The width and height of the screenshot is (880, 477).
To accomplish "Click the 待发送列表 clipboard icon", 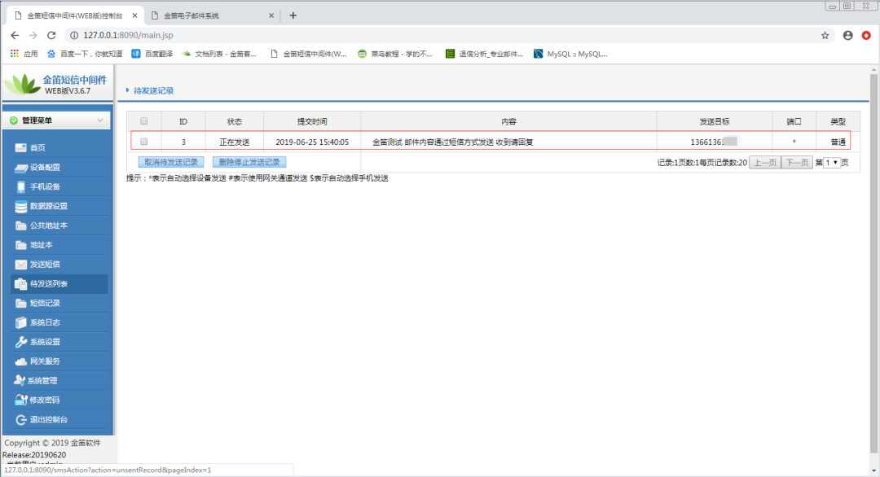I will tap(20, 283).
